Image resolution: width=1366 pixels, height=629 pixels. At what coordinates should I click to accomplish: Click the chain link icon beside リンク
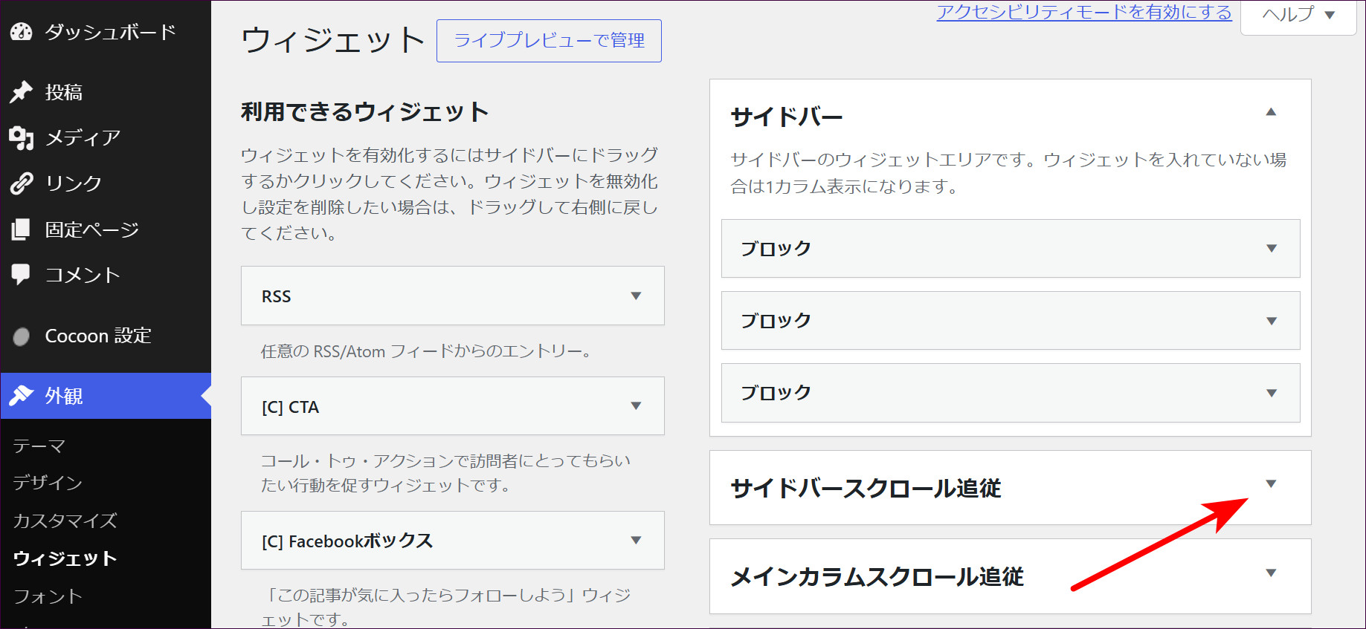point(22,183)
